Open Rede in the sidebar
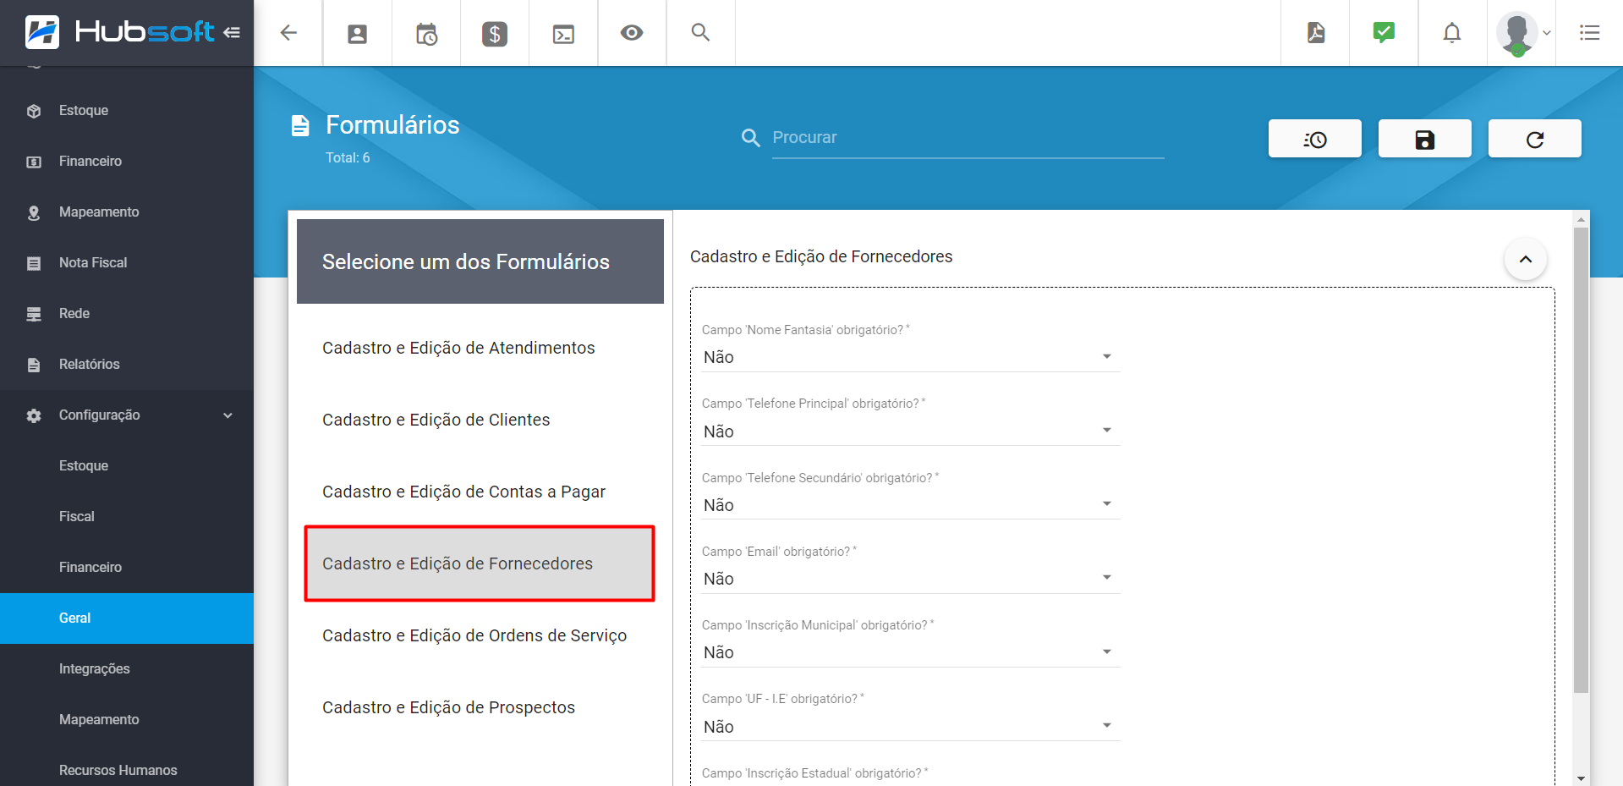Screen dimensions: 1623x786 click(127, 314)
